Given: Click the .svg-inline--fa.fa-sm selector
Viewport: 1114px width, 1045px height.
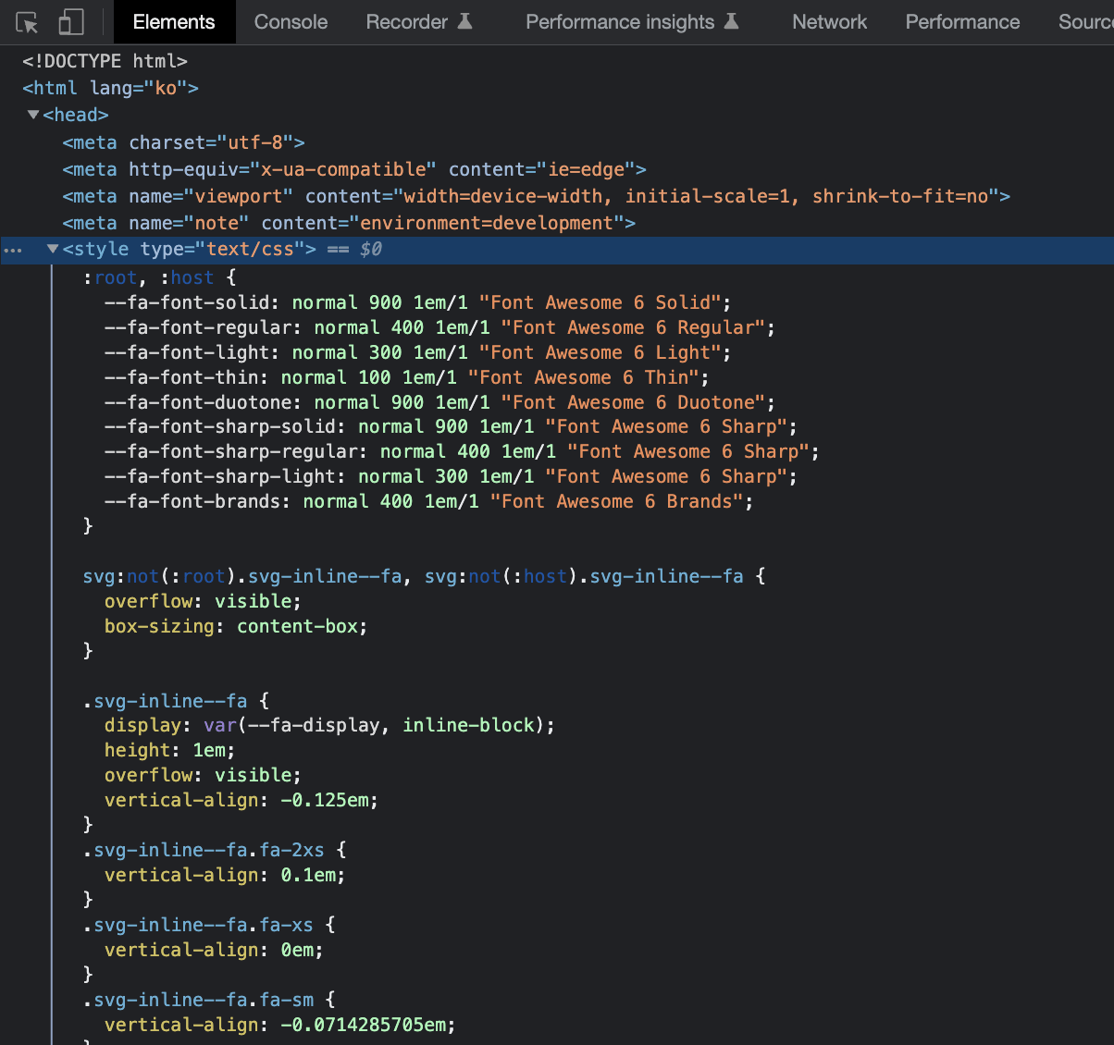Looking at the screenshot, I should [x=209, y=1000].
